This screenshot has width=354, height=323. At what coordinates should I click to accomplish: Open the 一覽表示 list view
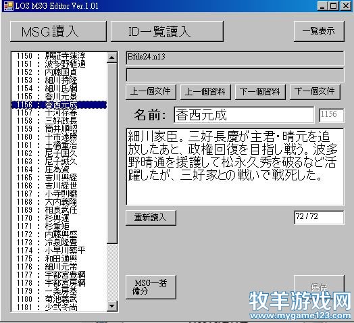[x=319, y=31]
